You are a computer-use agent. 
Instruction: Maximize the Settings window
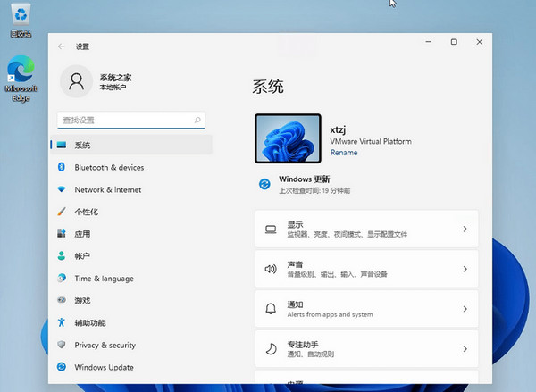(454, 42)
